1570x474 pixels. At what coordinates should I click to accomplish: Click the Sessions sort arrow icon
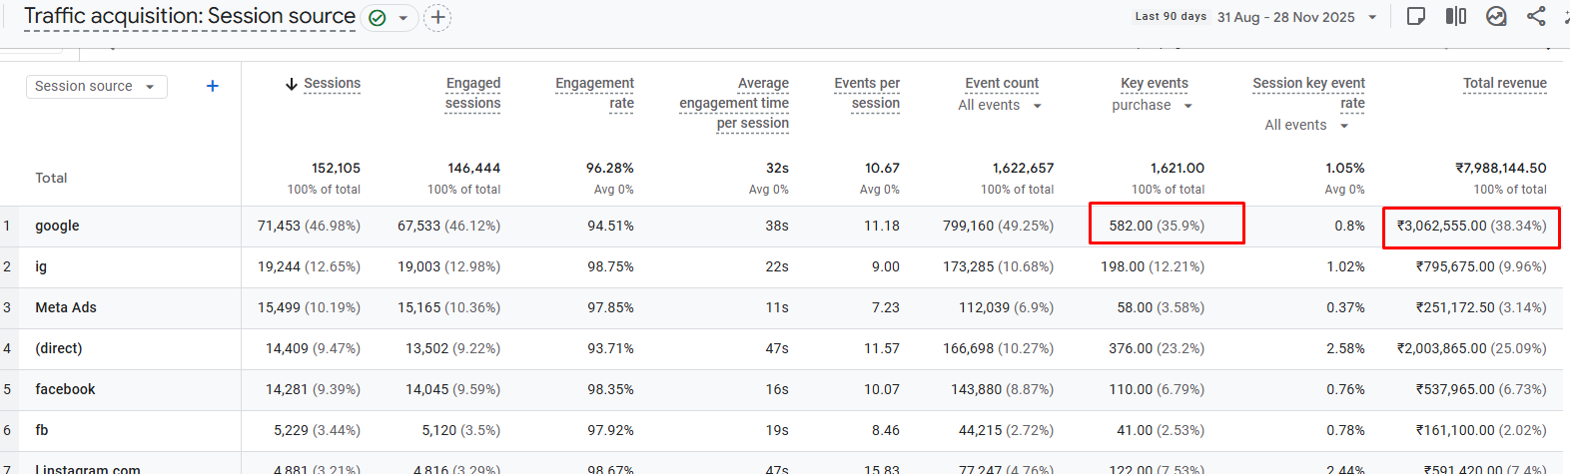(x=292, y=84)
